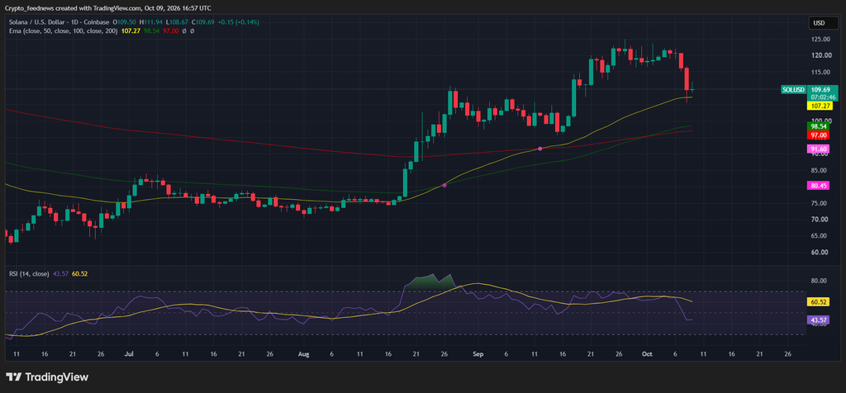Click the 80.00 RSI axis label

point(818,281)
